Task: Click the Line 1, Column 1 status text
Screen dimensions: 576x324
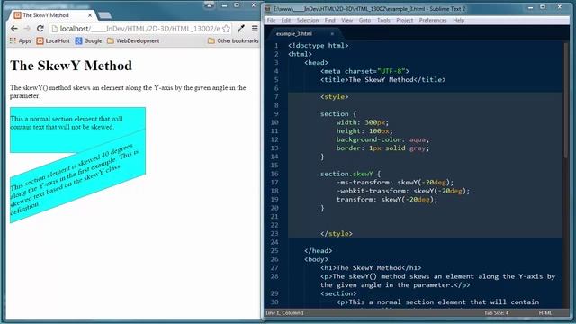Action: click(284, 313)
